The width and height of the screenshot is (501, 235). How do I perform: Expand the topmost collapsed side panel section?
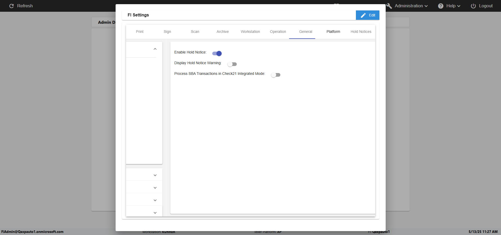coord(155,175)
